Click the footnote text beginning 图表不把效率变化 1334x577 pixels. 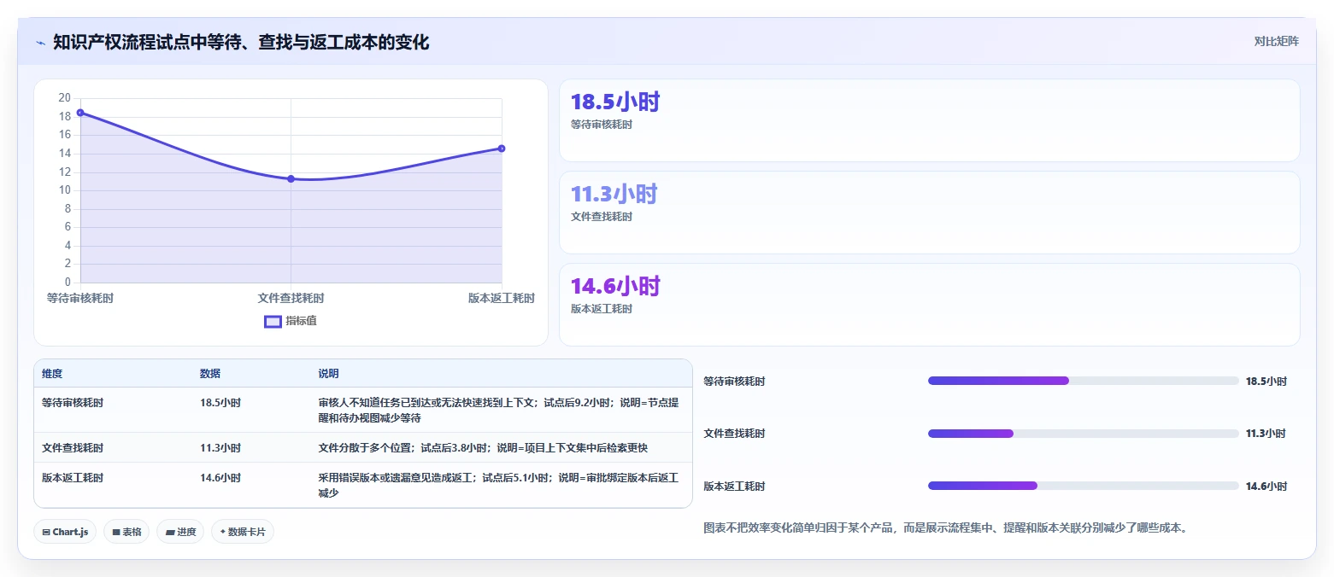pyautogui.click(x=946, y=527)
